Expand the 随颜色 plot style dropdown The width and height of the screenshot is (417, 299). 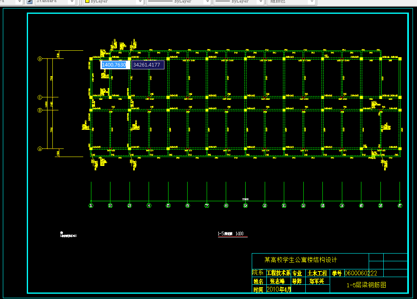(312, 2)
